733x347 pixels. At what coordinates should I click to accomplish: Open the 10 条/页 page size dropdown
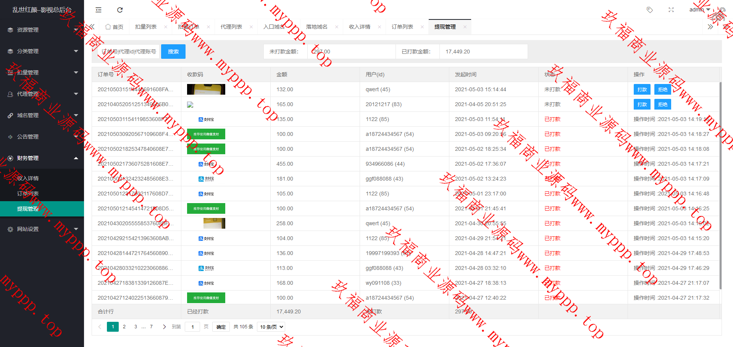pyautogui.click(x=271, y=327)
